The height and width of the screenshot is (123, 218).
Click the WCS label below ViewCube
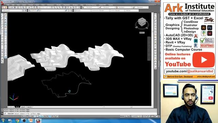point(142,33)
